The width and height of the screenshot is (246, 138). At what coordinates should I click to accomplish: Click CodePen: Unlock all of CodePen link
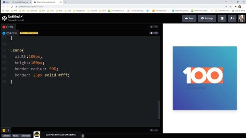click(x=61, y=135)
